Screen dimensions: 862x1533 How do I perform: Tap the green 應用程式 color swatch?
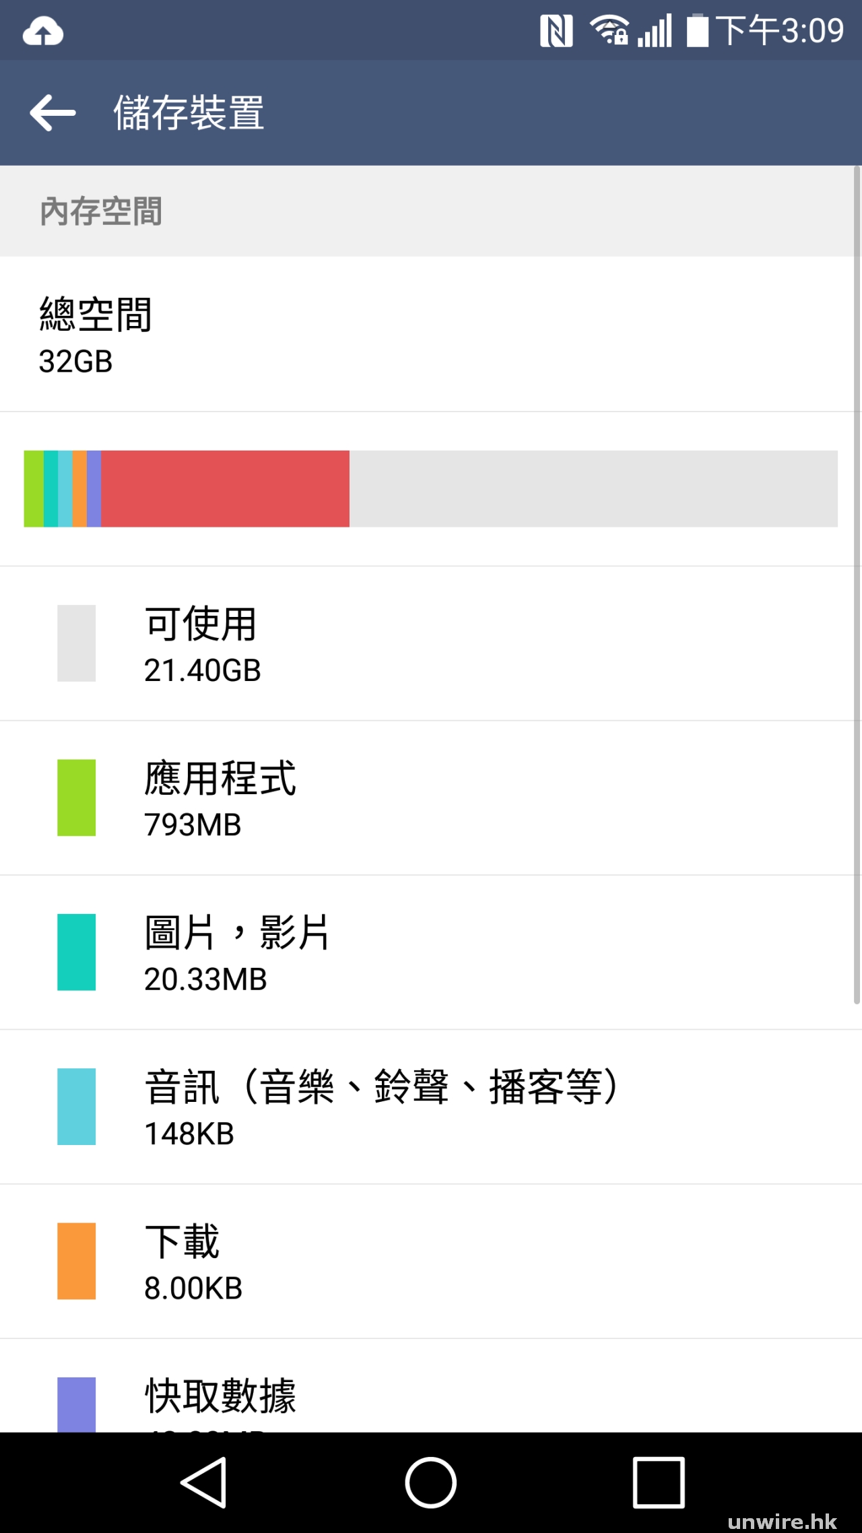[x=76, y=798]
